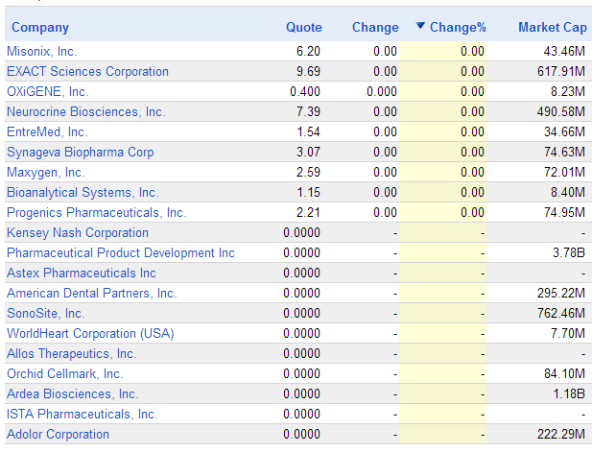Click the sort arrow beside Change%
Image resolution: width=592 pixels, height=452 pixels.
tap(420, 26)
